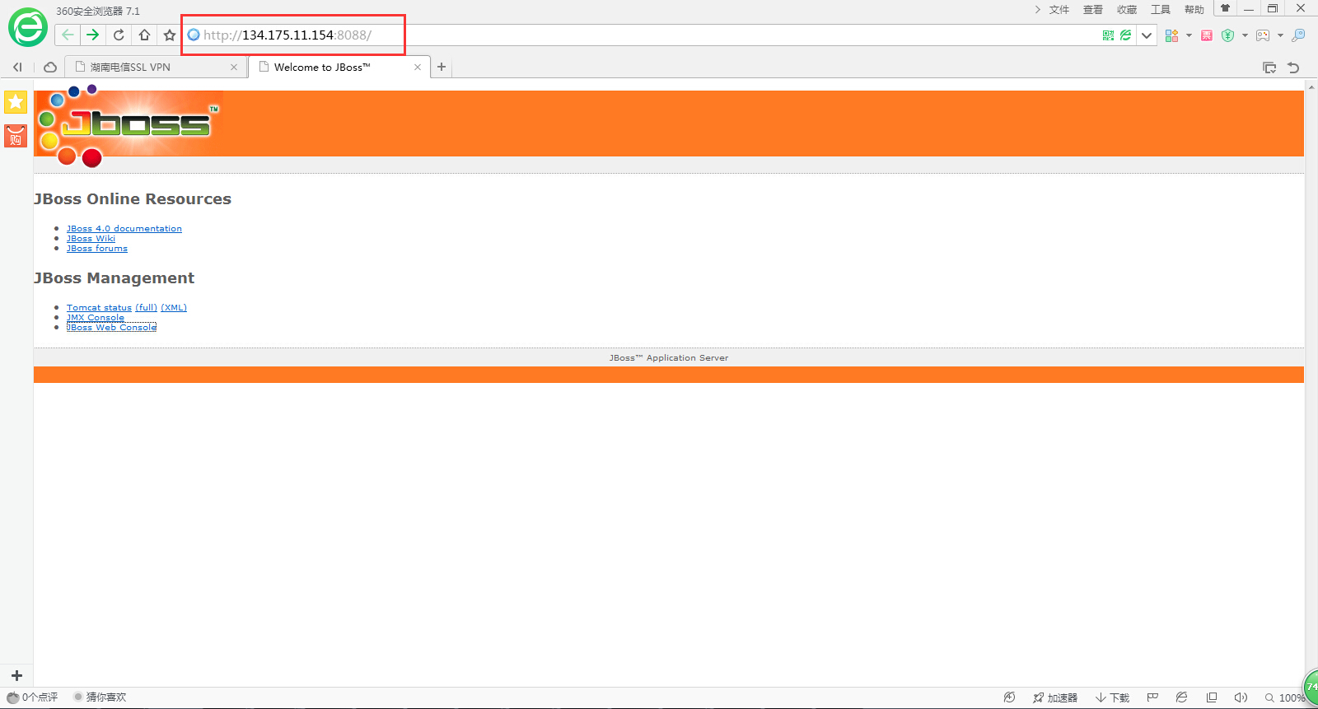Open the shopping icon in sidebar
Viewport: 1318px width, 709px height.
pyautogui.click(x=16, y=136)
